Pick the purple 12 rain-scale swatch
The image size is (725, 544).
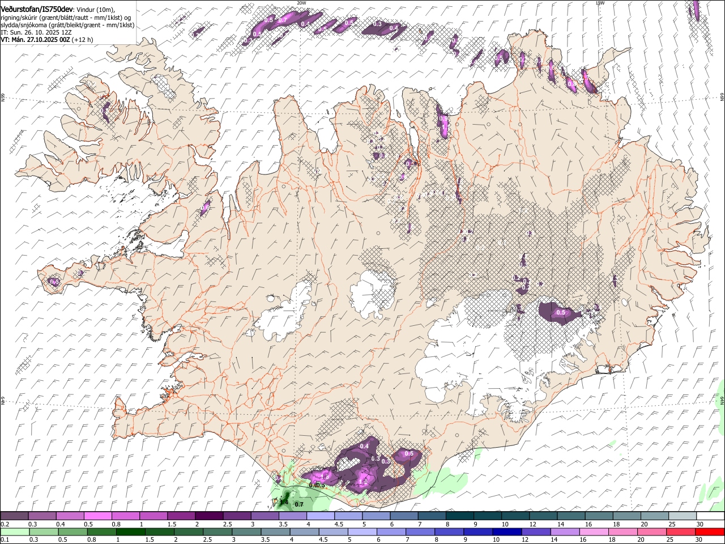[536, 532]
